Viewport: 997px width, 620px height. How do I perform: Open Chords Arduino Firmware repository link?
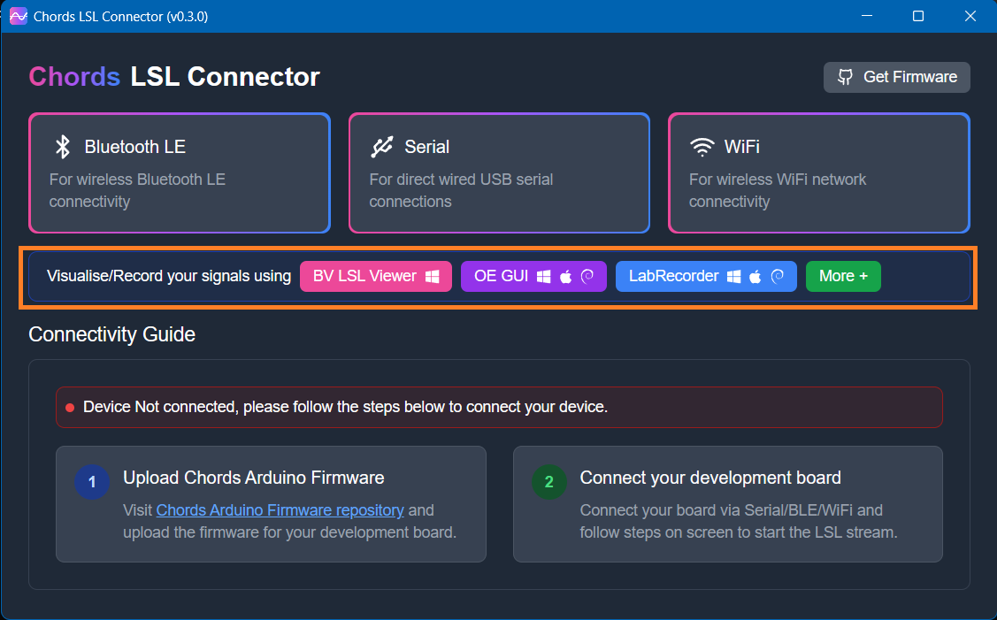point(280,510)
